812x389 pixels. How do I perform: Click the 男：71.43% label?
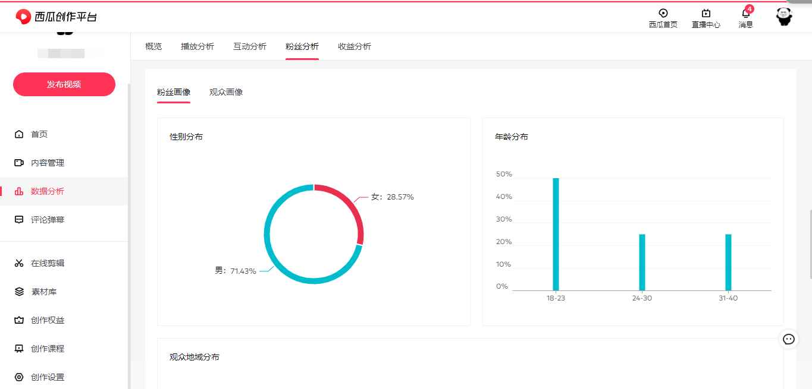(236, 271)
